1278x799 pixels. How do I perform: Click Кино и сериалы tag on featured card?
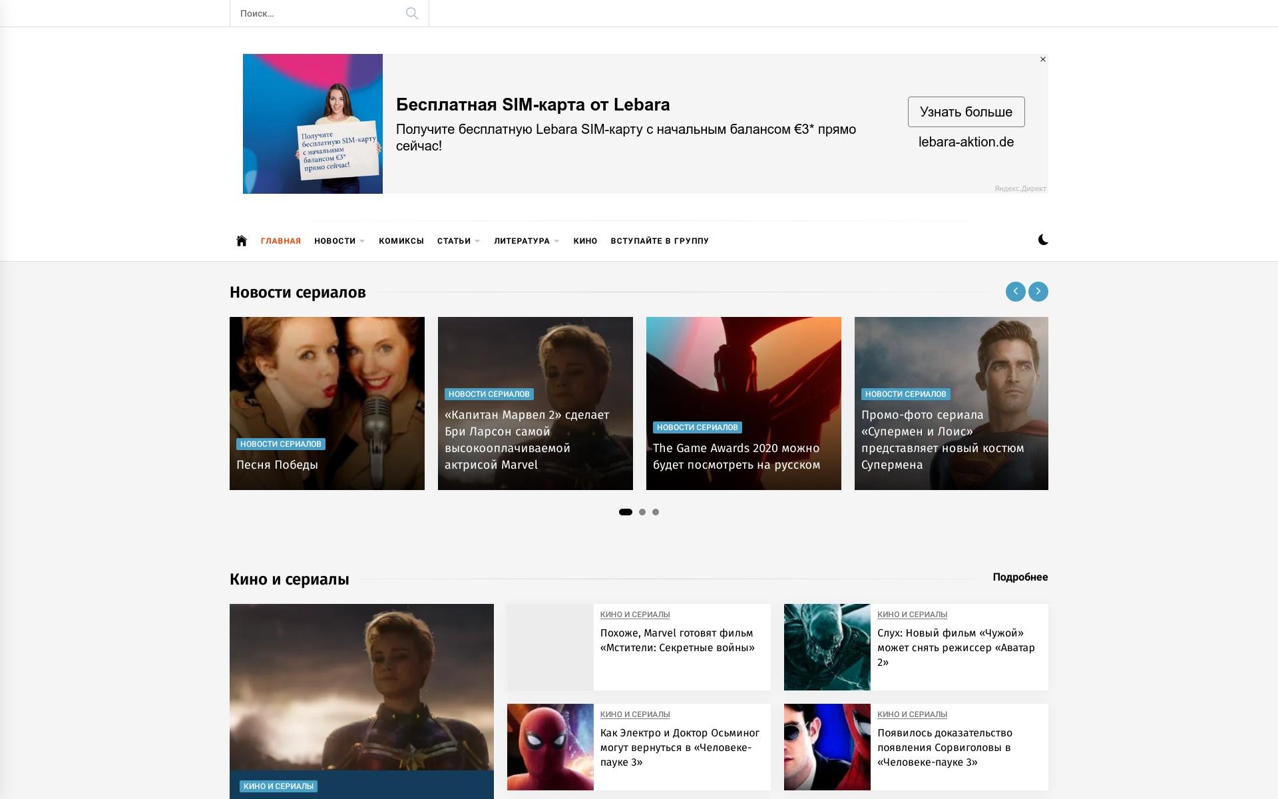click(x=279, y=786)
